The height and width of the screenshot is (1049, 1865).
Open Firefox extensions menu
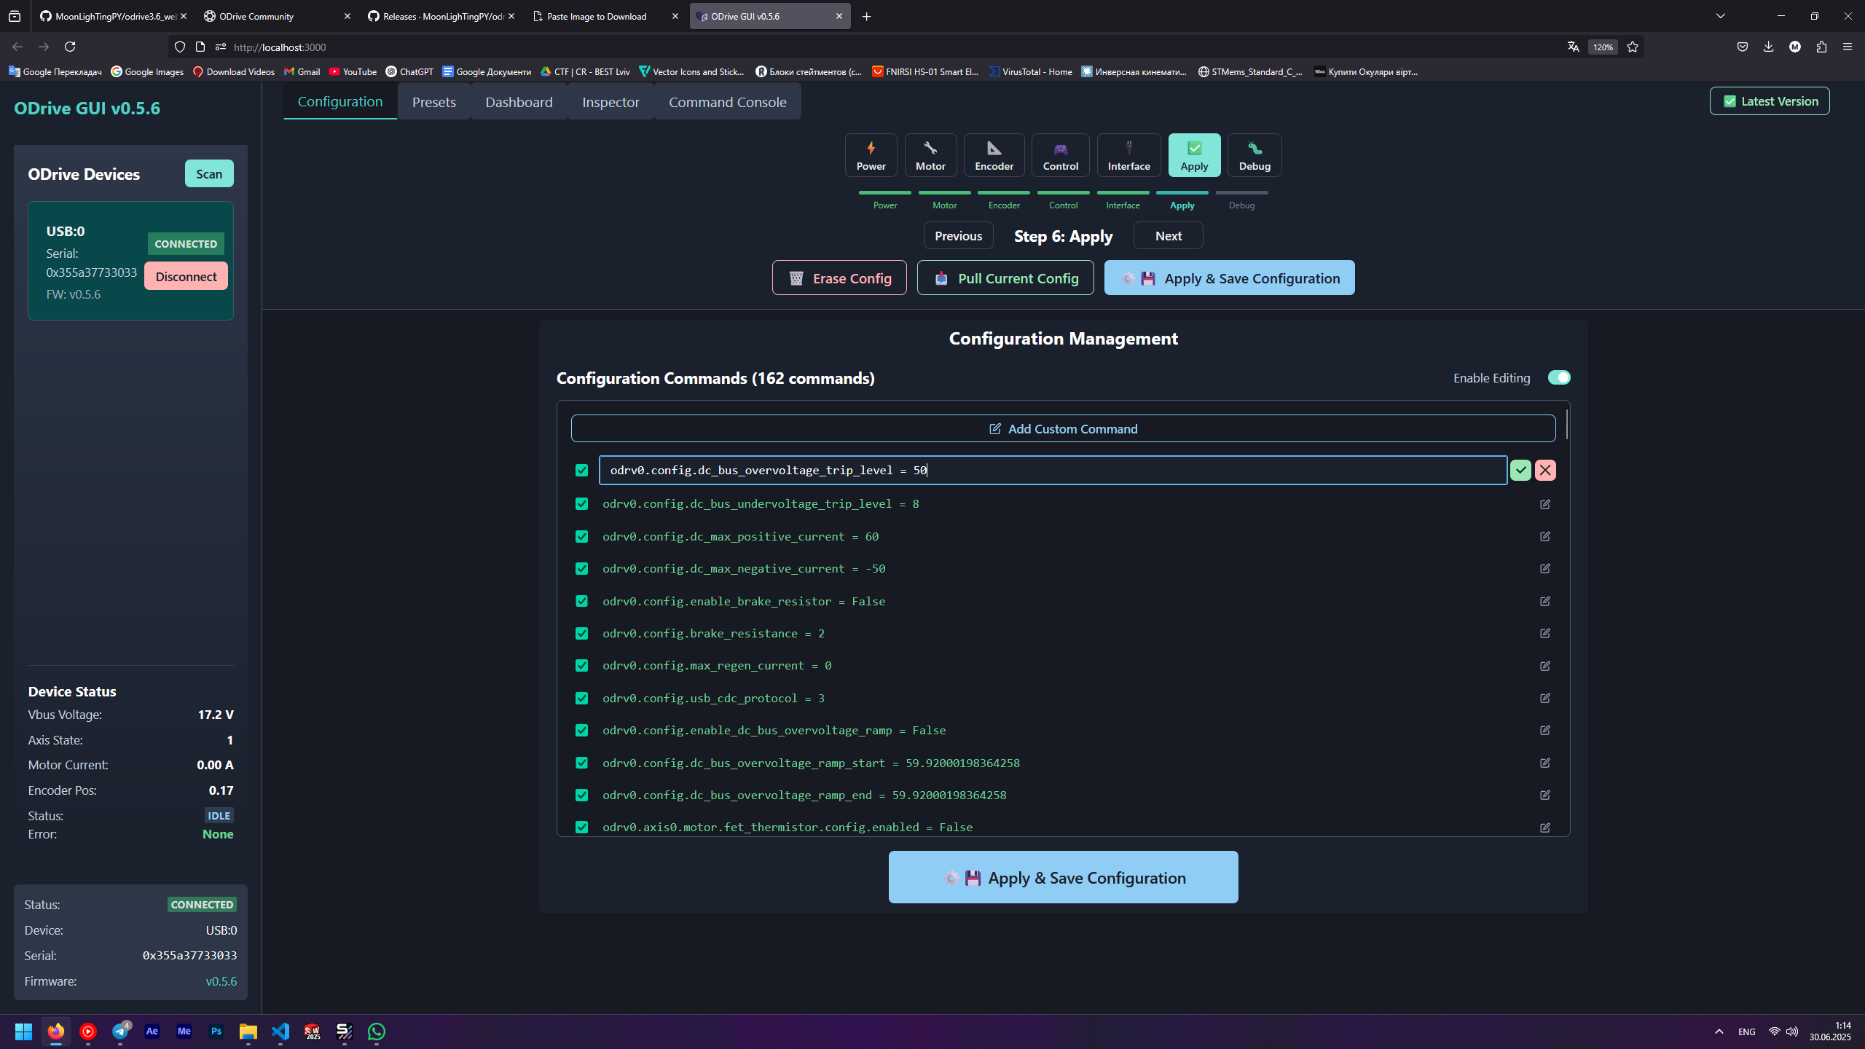(x=1821, y=47)
